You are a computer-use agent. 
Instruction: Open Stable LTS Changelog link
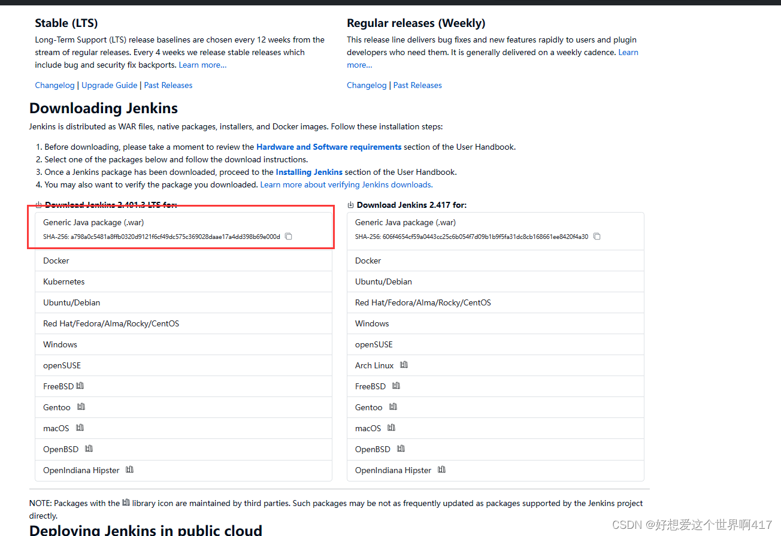coord(55,85)
